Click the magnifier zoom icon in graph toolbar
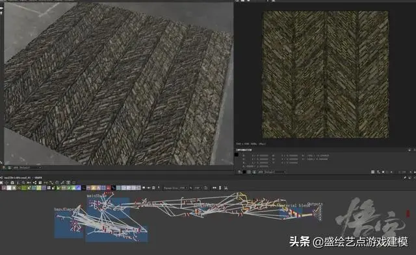The image size is (416, 255). coord(23,182)
